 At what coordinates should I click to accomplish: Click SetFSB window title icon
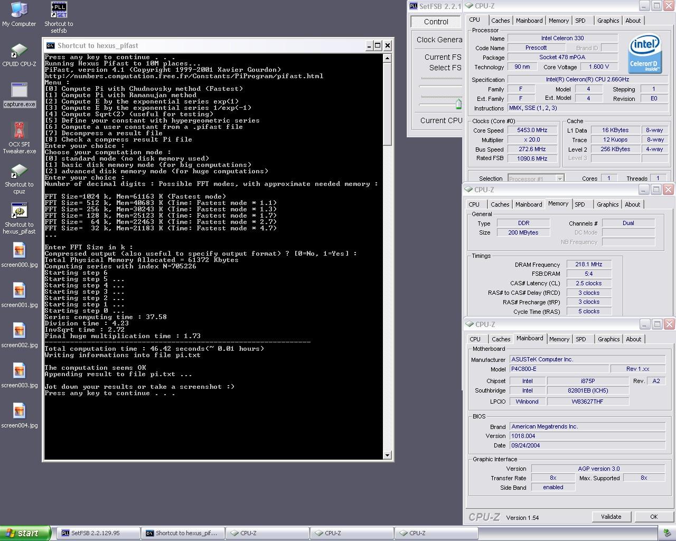tap(414, 6)
